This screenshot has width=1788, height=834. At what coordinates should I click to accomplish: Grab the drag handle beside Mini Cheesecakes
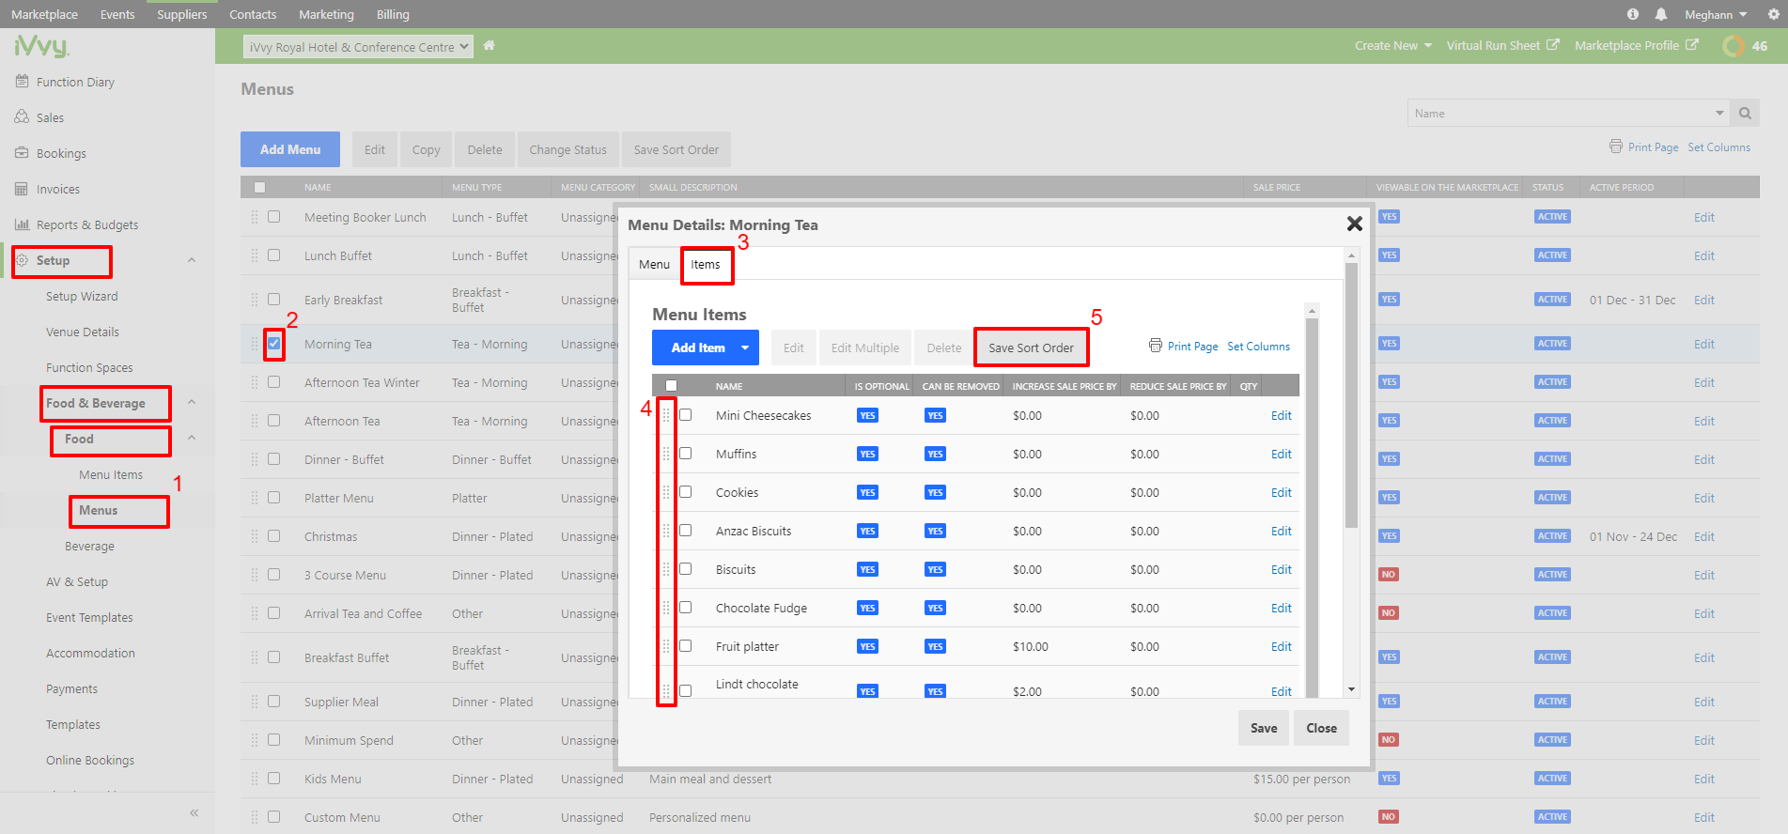[666, 415]
